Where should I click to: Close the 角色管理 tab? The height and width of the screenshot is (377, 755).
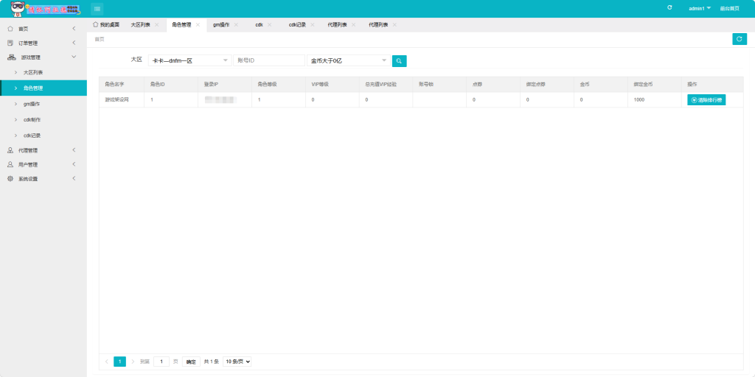tap(198, 24)
